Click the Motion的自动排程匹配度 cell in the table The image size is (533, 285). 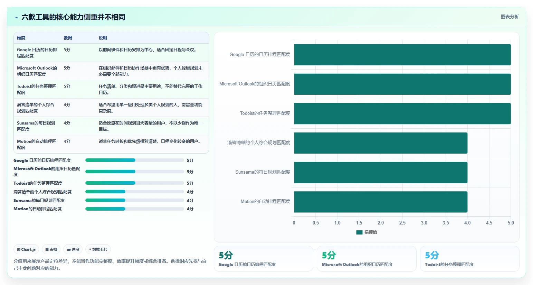pyautogui.click(x=37, y=144)
